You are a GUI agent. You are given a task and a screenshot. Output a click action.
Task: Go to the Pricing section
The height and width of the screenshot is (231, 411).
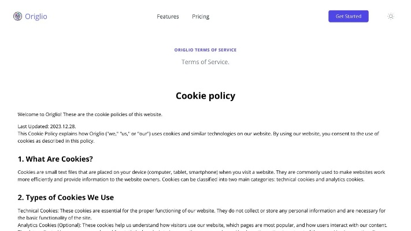201,17
